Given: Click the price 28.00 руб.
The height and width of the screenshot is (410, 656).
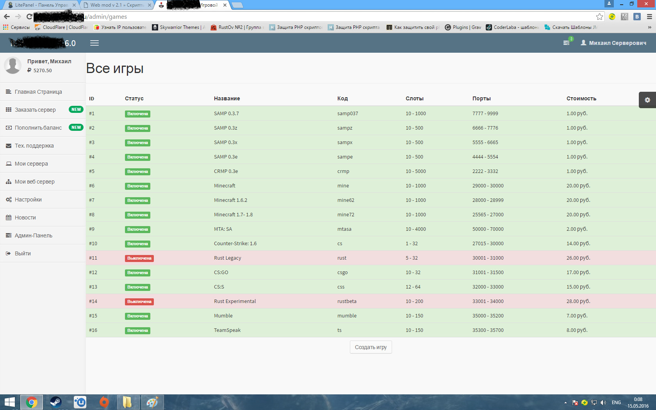Looking at the screenshot, I should pos(578,301).
